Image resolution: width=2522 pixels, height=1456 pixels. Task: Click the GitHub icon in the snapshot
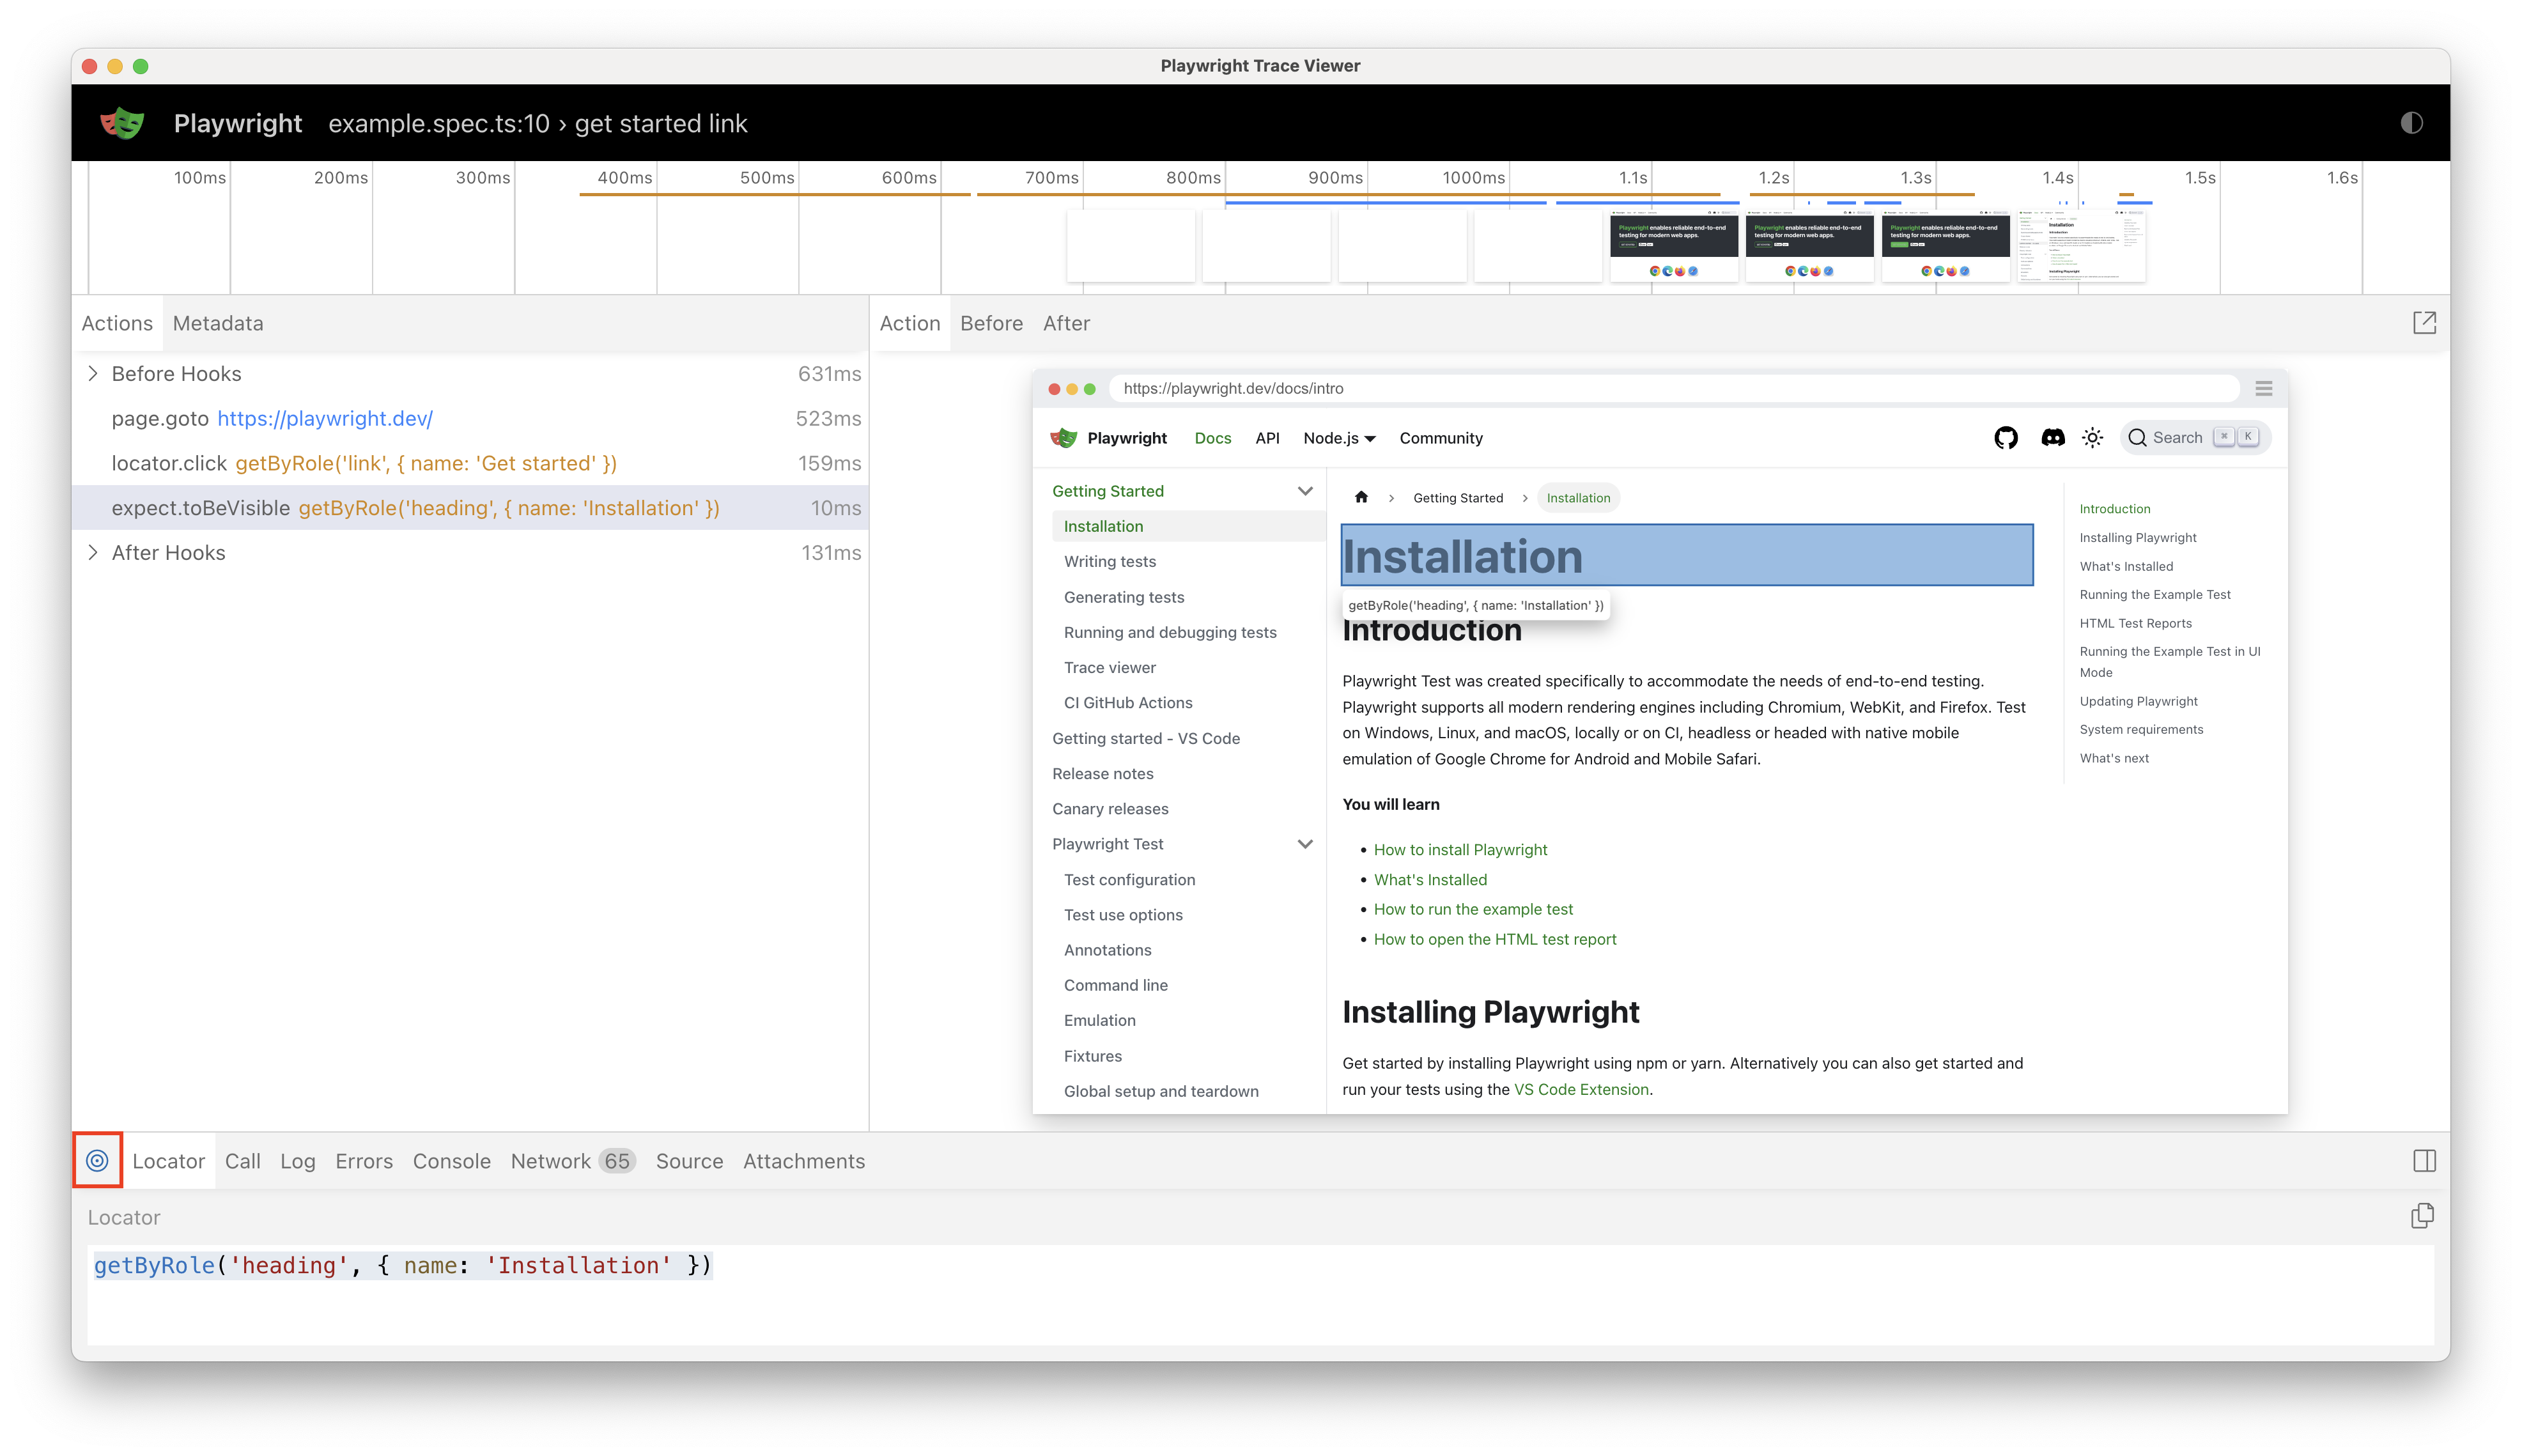pos(2006,438)
